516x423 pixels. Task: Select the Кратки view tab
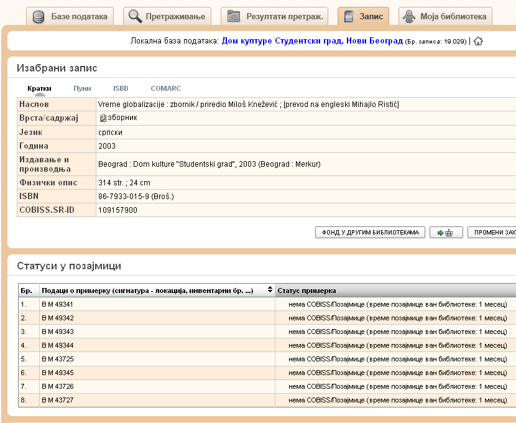(39, 88)
